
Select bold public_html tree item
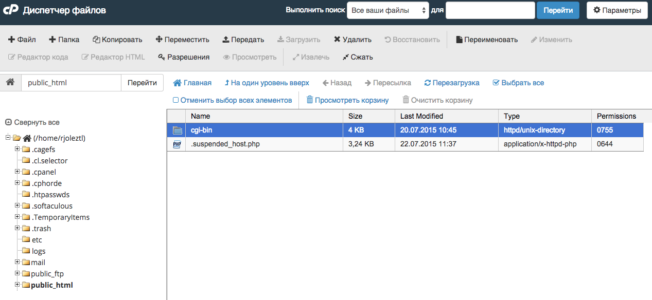tap(52, 285)
